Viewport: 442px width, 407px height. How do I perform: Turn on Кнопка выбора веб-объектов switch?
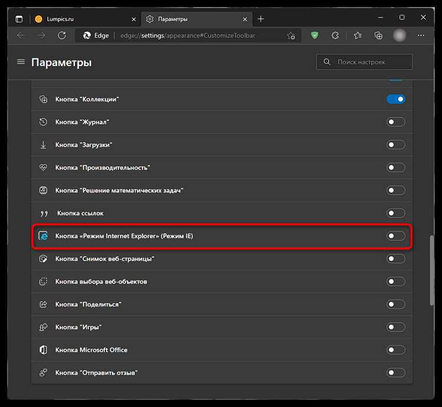396,281
